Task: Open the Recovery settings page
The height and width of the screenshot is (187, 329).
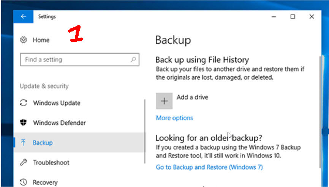Action: (x=45, y=182)
